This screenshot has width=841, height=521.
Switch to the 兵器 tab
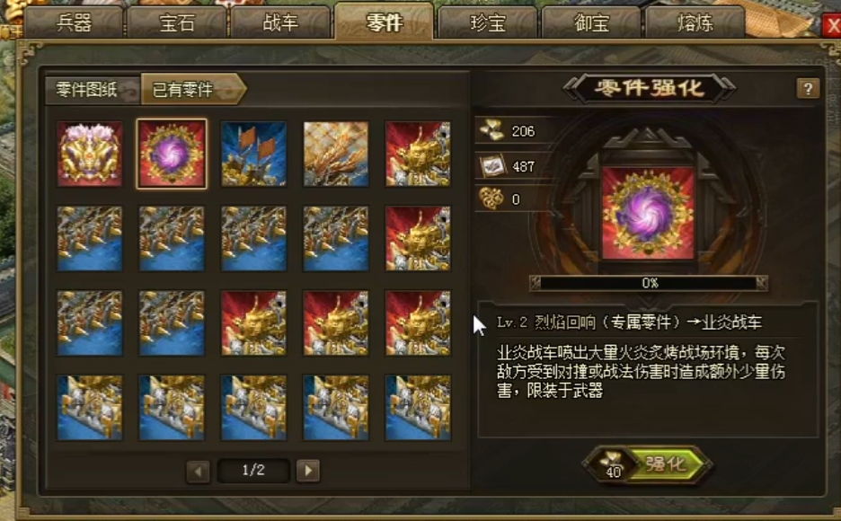coord(75,23)
